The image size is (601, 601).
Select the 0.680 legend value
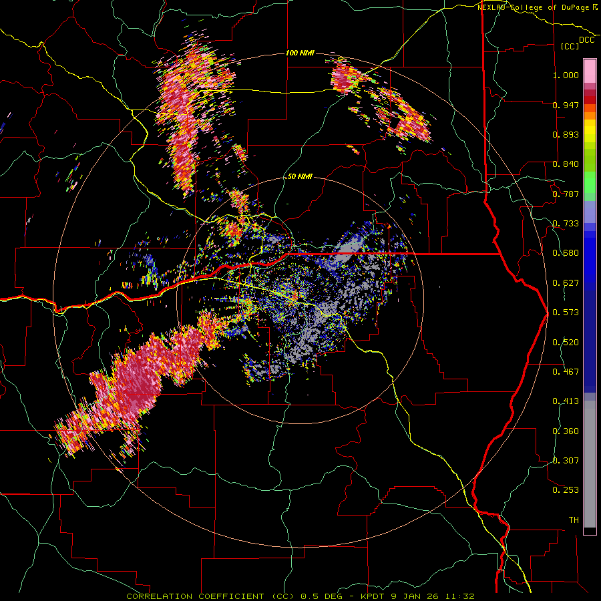tap(566, 253)
